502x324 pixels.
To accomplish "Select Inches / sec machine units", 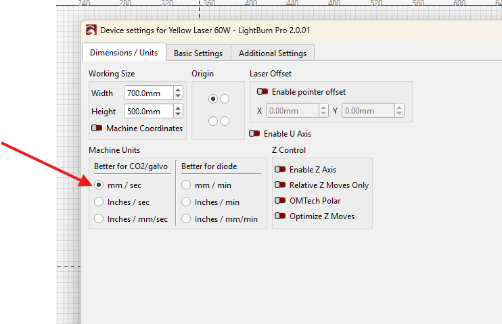I will click(99, 202).
